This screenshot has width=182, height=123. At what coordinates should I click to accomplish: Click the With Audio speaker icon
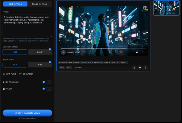coord(4,74)
